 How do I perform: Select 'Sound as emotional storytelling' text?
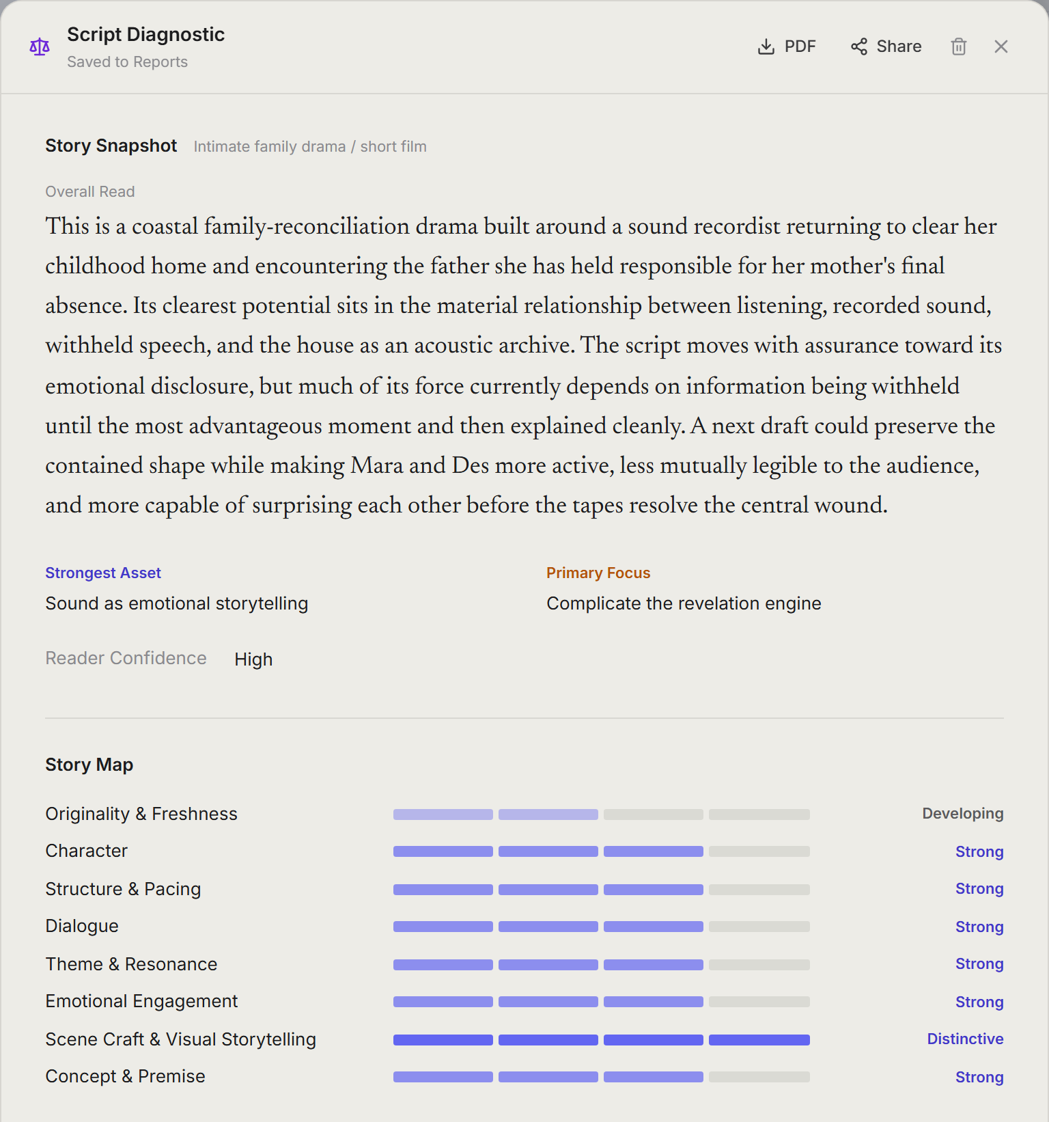[x=177, y=603]
